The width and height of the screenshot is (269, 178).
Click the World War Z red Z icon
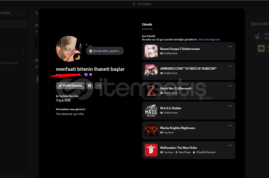point(151,91)
